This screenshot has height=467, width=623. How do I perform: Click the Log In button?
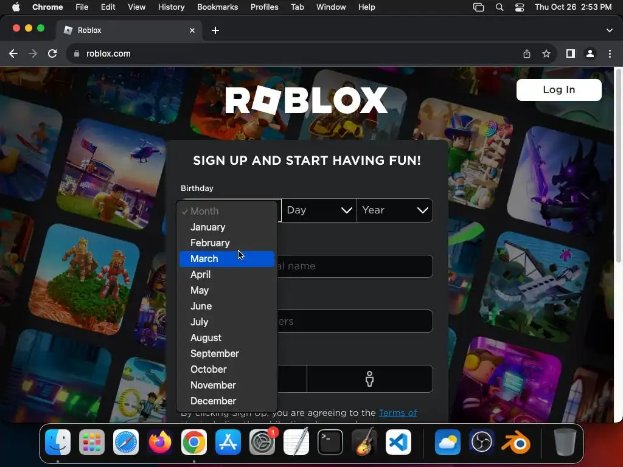click(559, 90)
